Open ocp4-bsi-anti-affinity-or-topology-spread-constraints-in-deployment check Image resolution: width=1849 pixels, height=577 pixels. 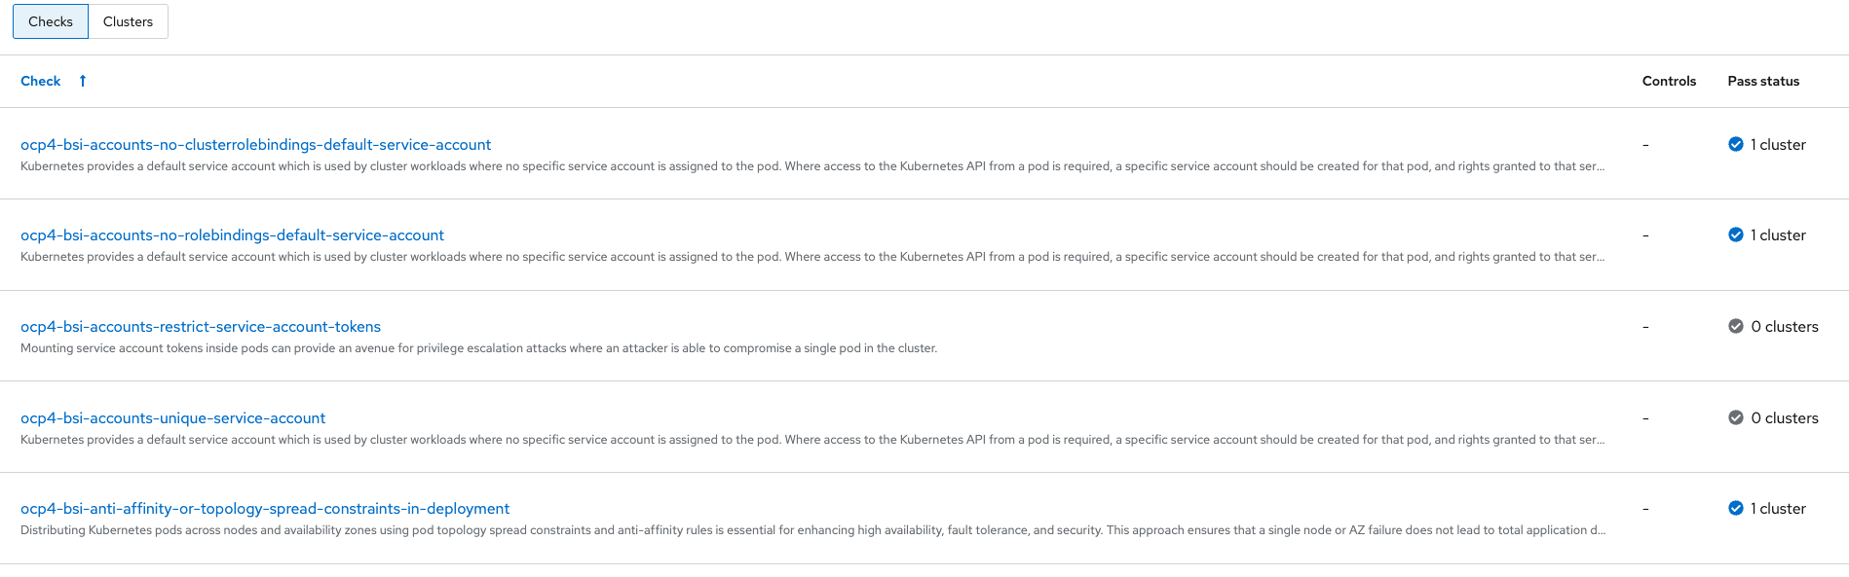coord(265,509)
